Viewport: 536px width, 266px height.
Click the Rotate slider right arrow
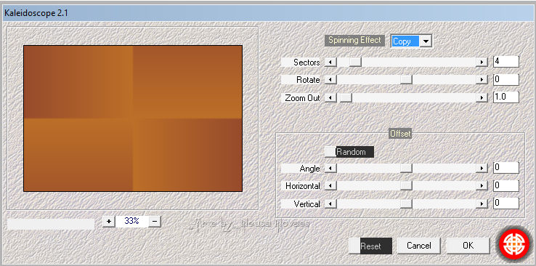click(x=482, y=80)
